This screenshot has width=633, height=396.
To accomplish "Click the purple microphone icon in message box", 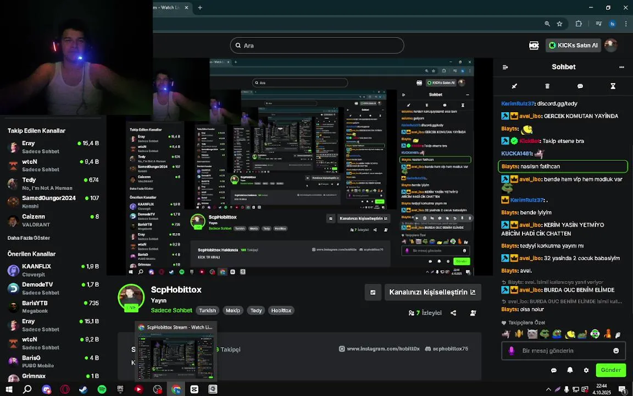I will click(x=512, y=351).
